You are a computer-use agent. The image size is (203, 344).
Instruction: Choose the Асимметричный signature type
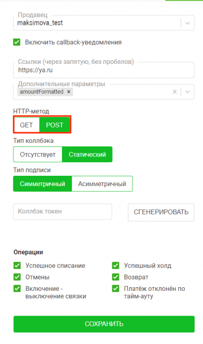click(x=102, y=183)
